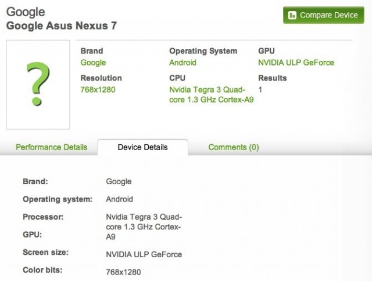
Task: Follow the green Google brand link
Action: coord(93,63)
